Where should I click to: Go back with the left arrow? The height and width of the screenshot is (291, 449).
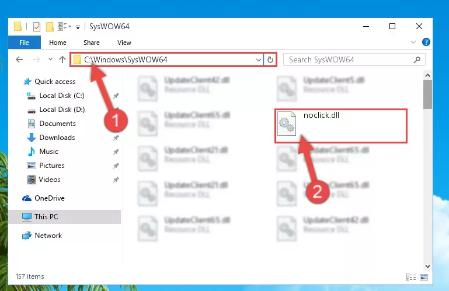[19, 59]
